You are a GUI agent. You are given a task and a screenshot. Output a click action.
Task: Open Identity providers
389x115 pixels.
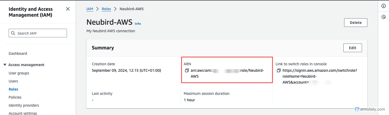coord(24,105)
